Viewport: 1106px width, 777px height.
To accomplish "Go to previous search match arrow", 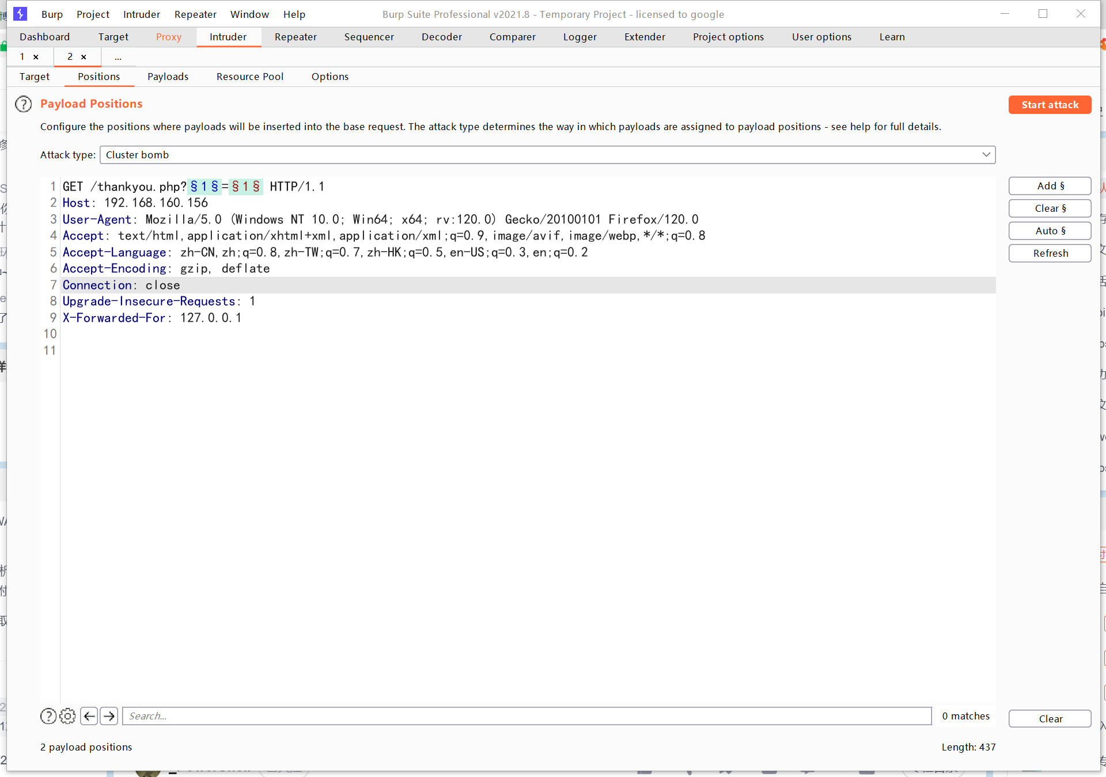I will click(x=89, y=716).
